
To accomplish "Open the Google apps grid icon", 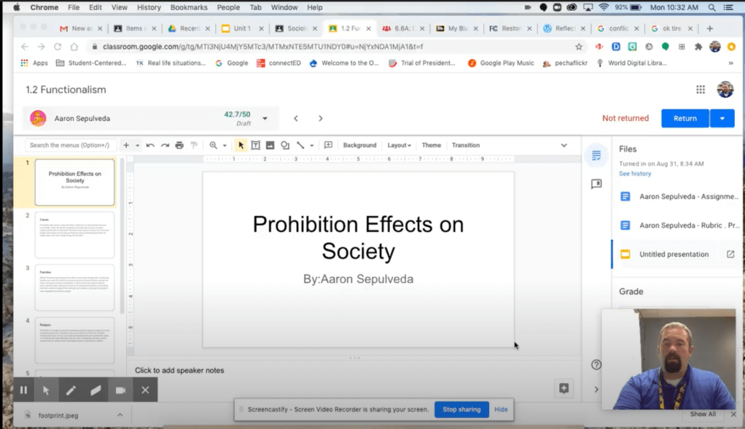I will (x=700, y=90).
